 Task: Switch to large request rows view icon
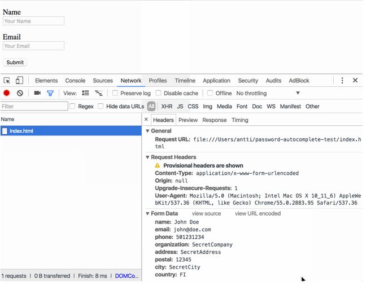(85, 93)
